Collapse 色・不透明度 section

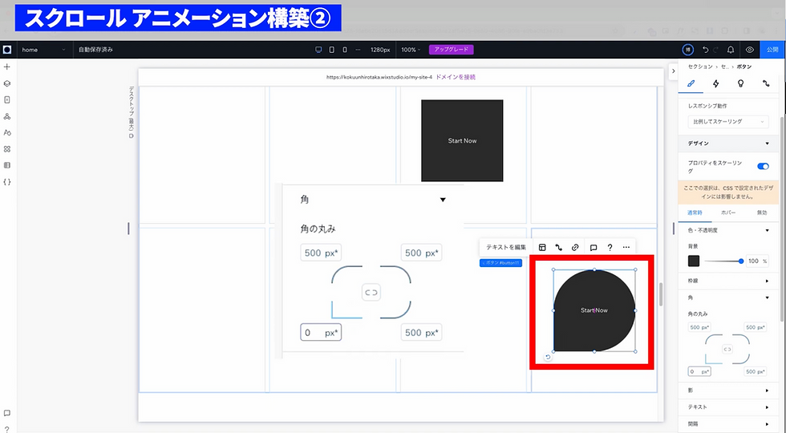(767, 231)
